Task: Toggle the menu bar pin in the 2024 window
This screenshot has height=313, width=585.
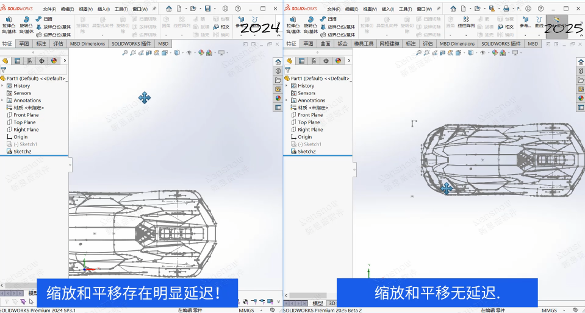Action: pyautogui.click(x=154, y=9)
